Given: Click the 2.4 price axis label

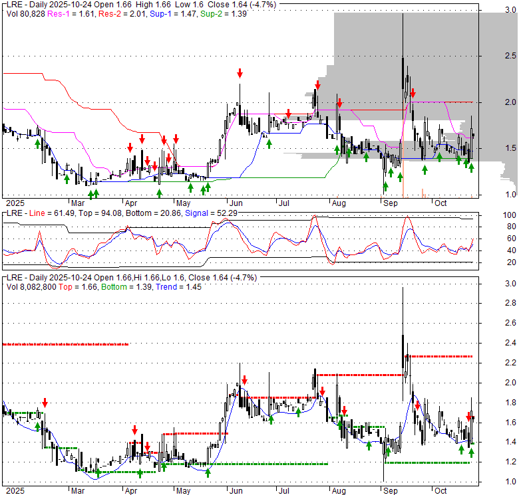Looking at the screenshot, I should pyautogui.click(x=510, y=343).
